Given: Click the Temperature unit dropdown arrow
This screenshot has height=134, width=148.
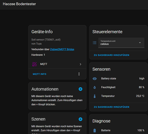Looking at the screenshot, I should coord(140,43).
